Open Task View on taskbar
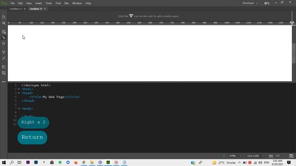Screen dimensions: 296x166 pyautogui.click(x=19, y=162)
